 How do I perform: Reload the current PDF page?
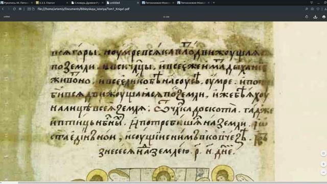14,9
